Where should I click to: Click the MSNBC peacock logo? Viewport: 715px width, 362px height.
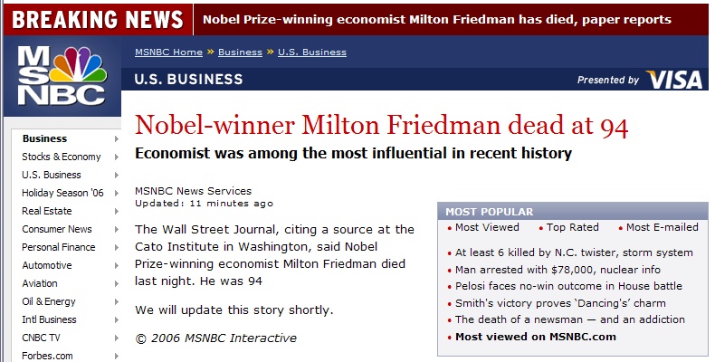point(62,76)
